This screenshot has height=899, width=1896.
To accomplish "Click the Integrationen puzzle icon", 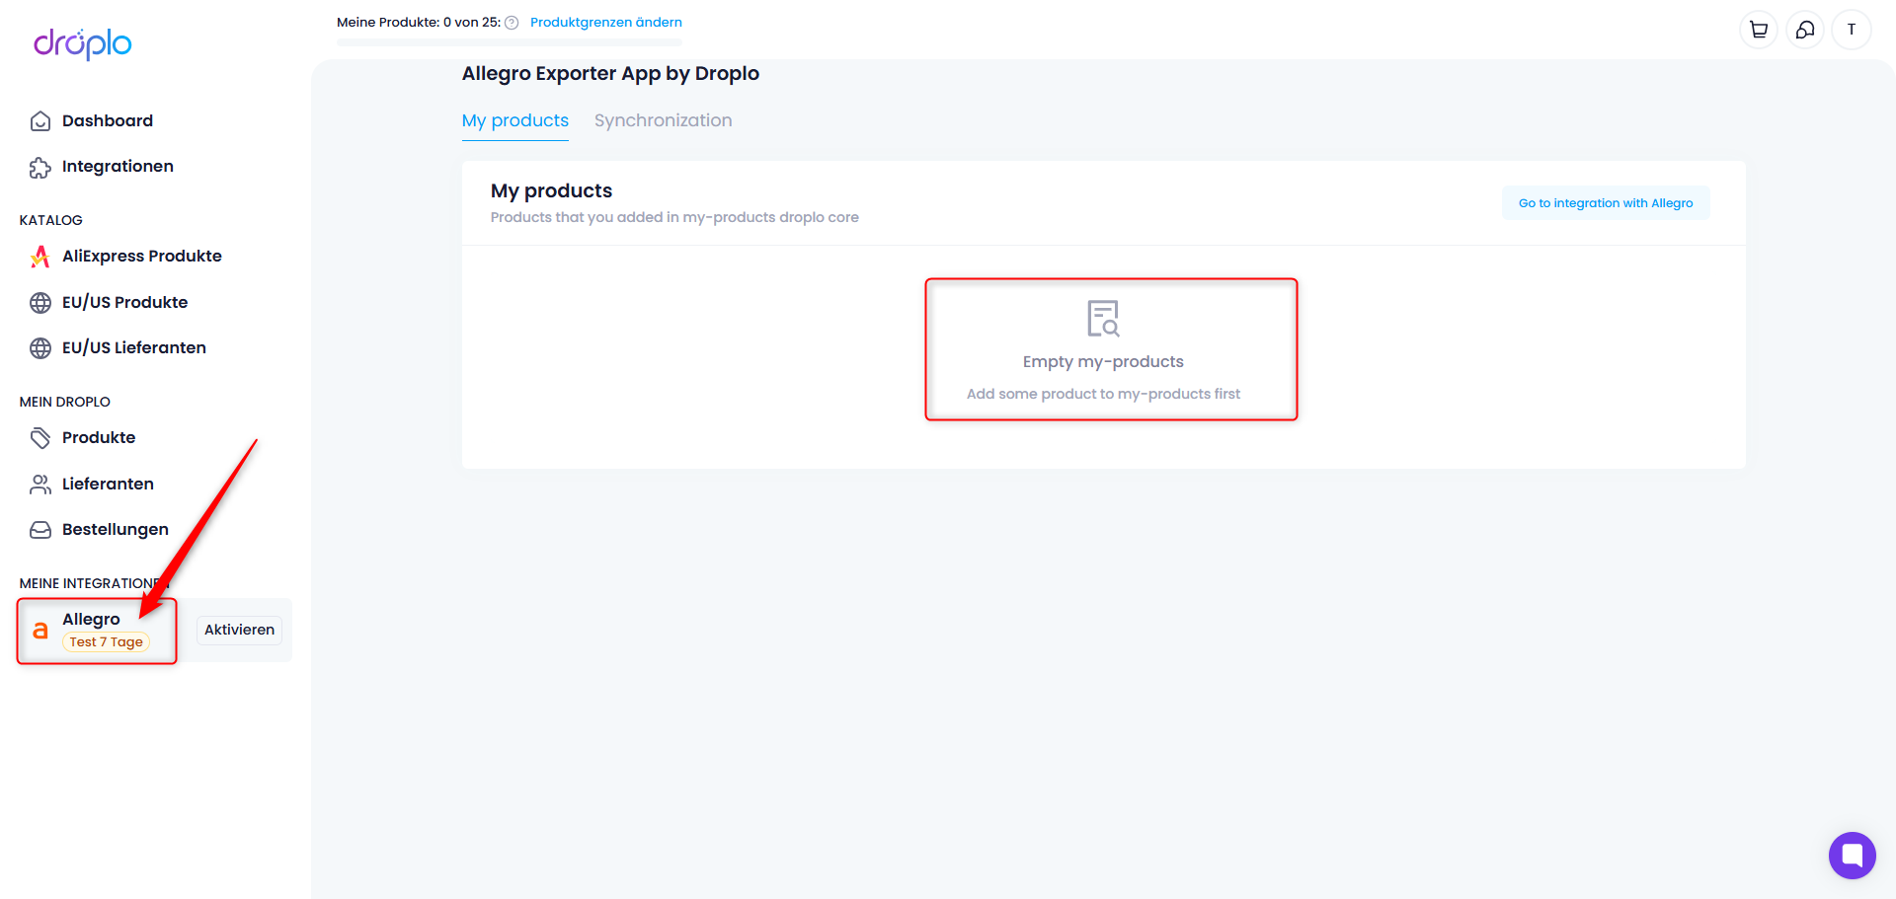I will 40,168.
